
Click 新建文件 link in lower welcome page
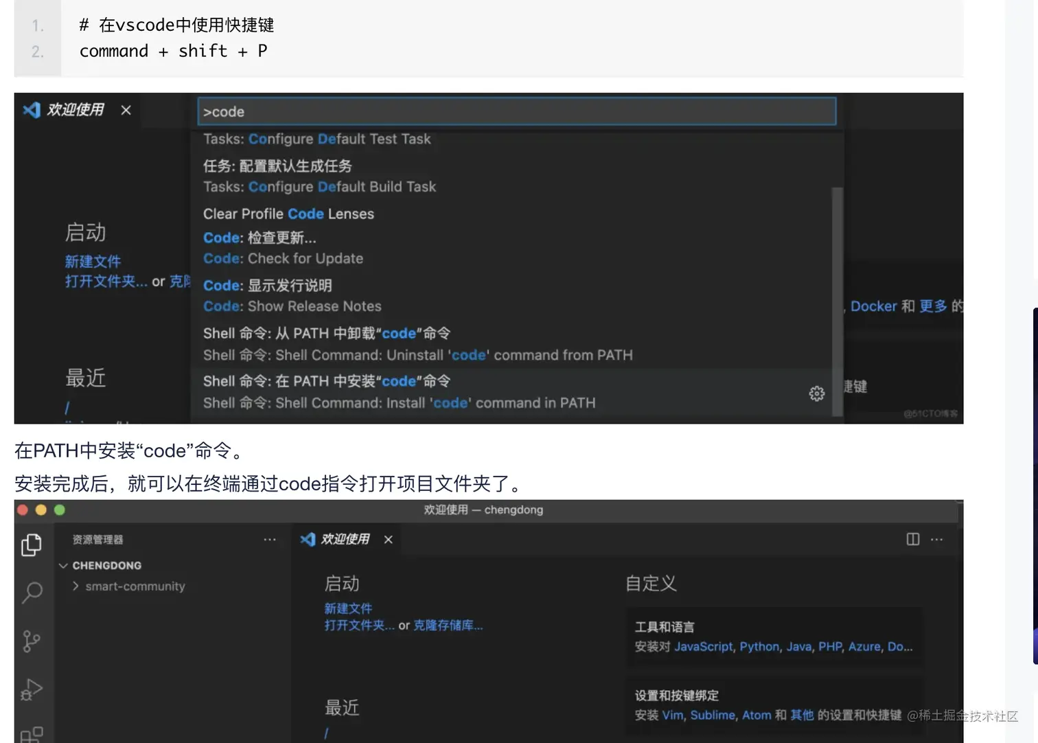point(348,608)
